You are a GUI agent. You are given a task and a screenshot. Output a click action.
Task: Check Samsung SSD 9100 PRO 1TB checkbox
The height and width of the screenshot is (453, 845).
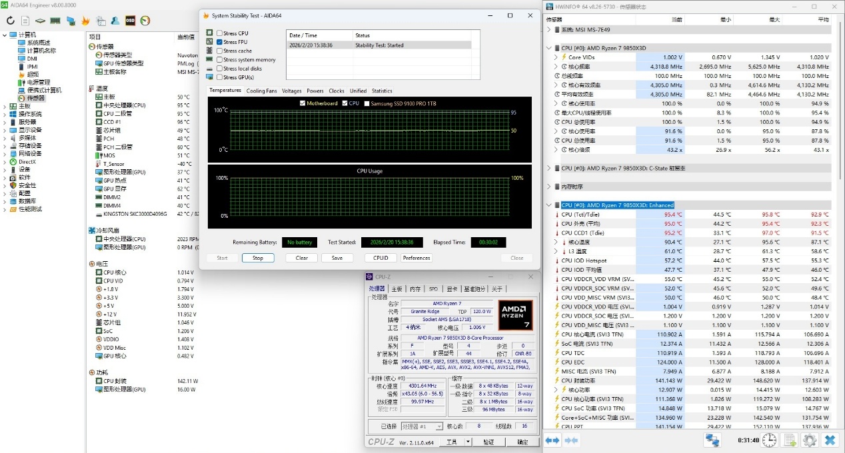[367, 103]
